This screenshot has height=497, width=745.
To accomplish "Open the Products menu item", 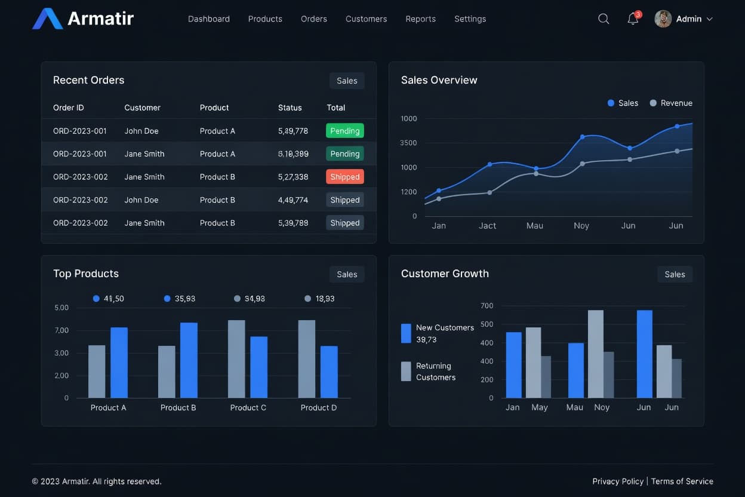I will point(265,19).
